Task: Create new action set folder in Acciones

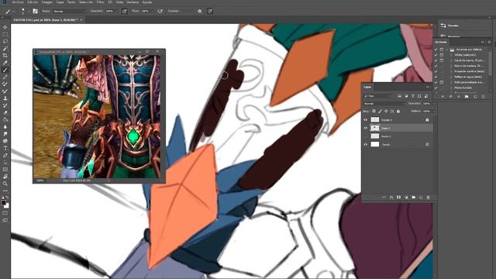Action: click(x=467, y=96)
